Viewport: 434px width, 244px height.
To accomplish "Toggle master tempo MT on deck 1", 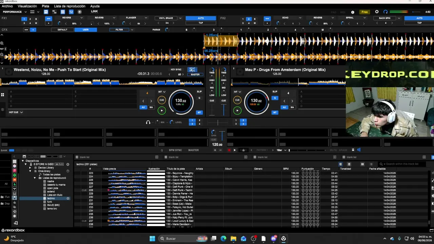I will [x=199, y=113].
